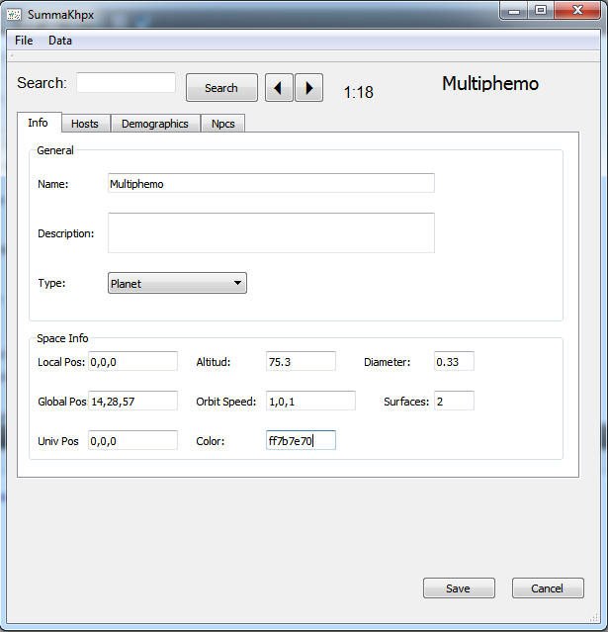The image size is (608, 632).
Task: Switch to the Demographics tab
Action: (x=155, y=124)
